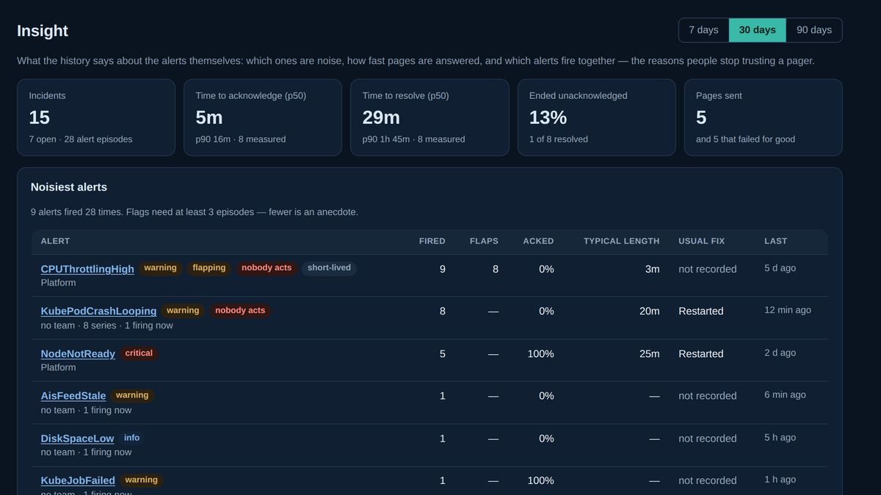Click the flaps count 8

tap(496, 269)
